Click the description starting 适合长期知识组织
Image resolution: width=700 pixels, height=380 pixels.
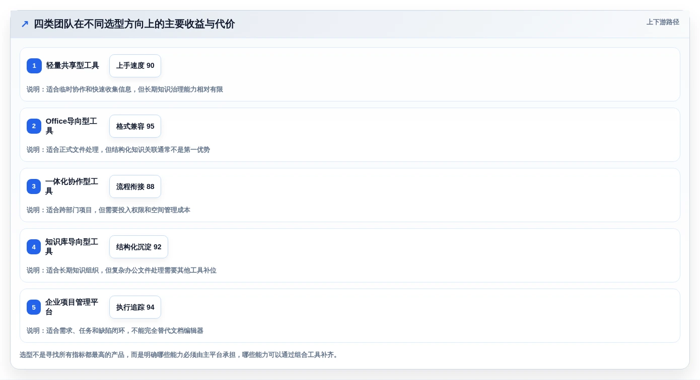coord(121,270)
